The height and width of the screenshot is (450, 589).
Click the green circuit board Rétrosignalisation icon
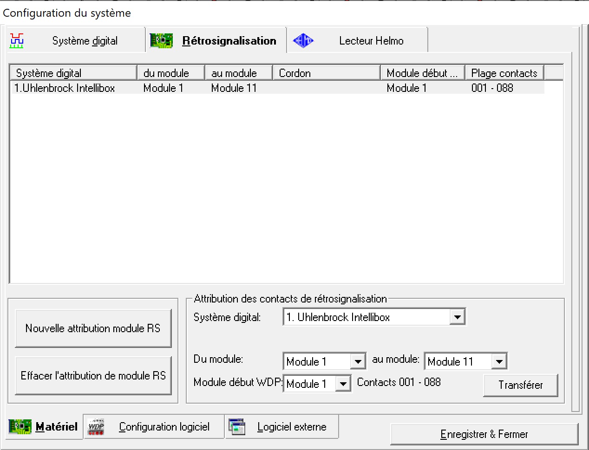pyautogui.click(x=161, y=41)
